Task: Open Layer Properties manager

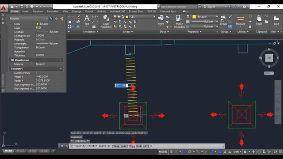Action: click(x=106, y=22)
